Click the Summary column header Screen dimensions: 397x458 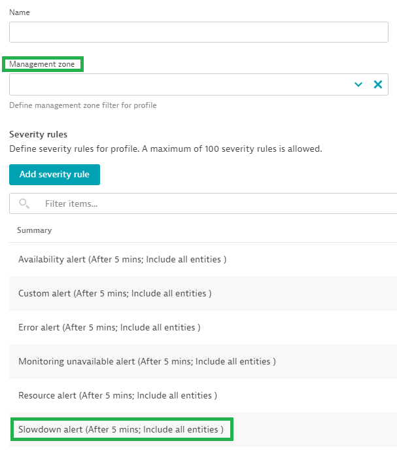pos(34,230)
